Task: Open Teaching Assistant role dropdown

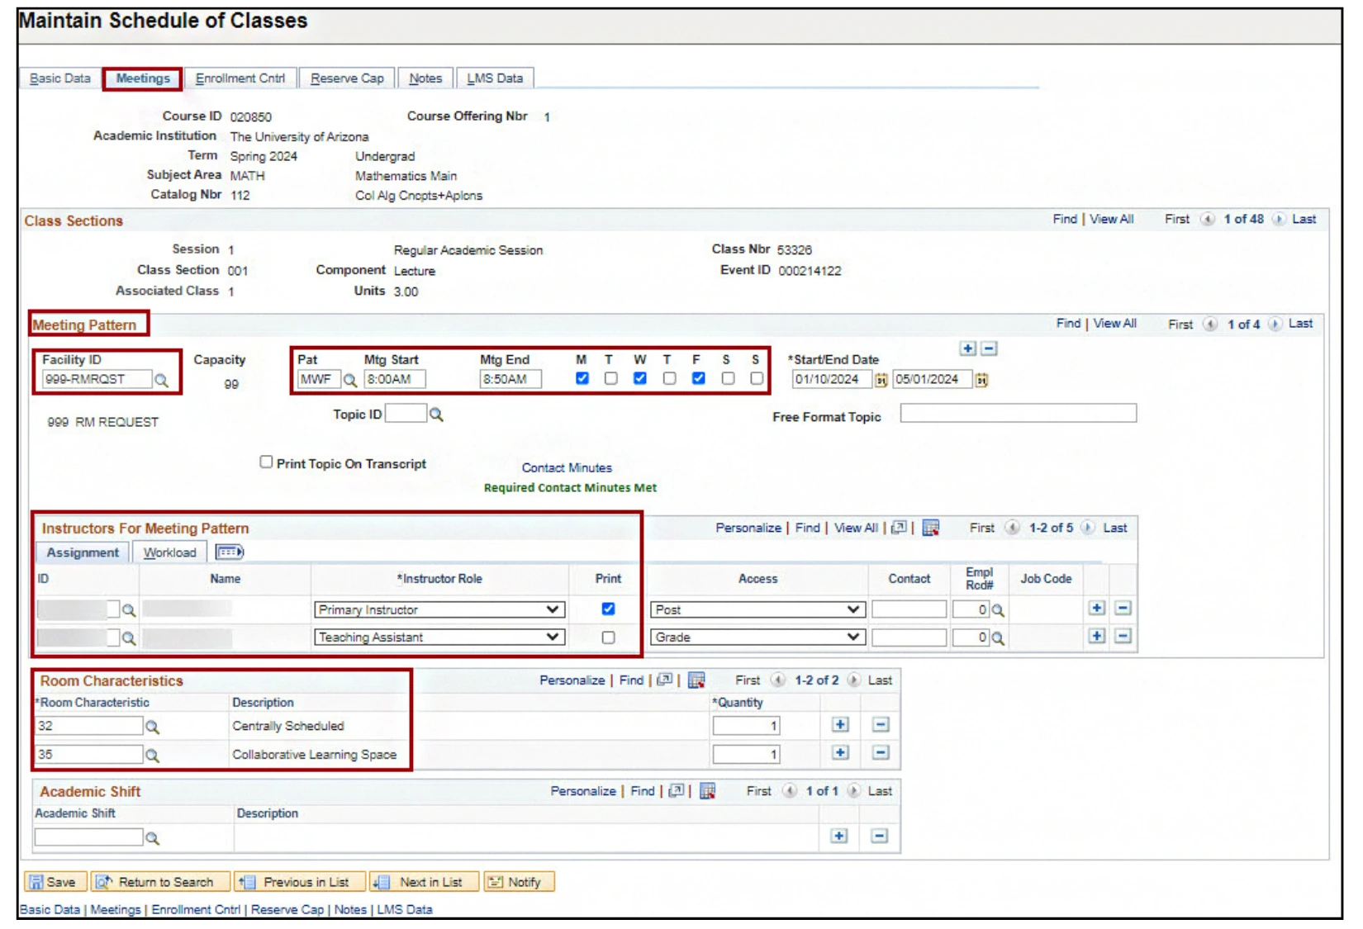Action: tap(439, 638)
